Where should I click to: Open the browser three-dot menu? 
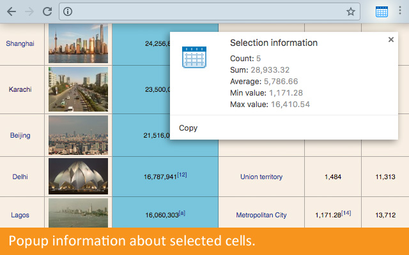[x=400, y=11]
